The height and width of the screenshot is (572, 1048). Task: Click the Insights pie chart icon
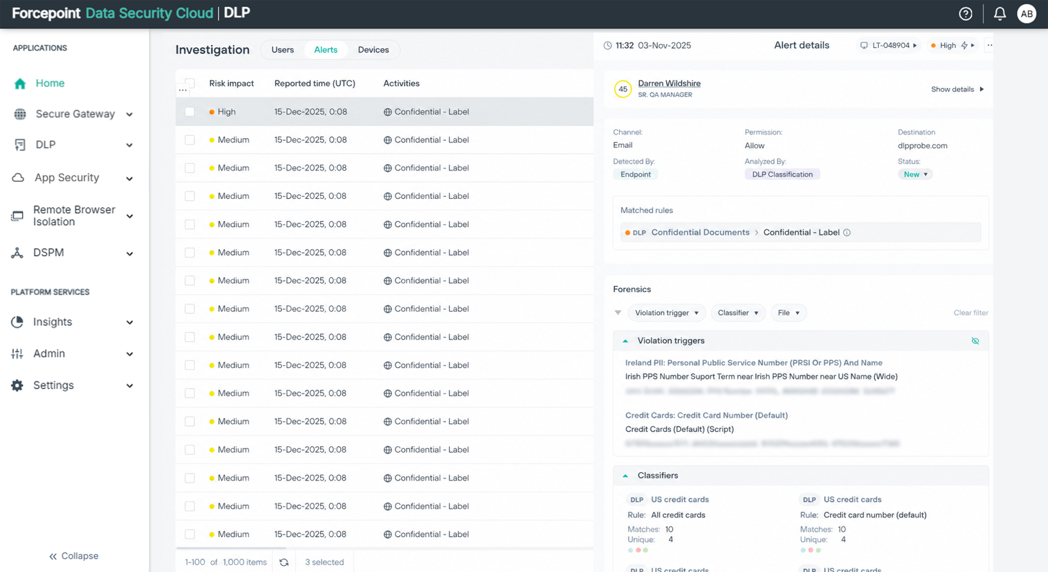coord(17,322)
